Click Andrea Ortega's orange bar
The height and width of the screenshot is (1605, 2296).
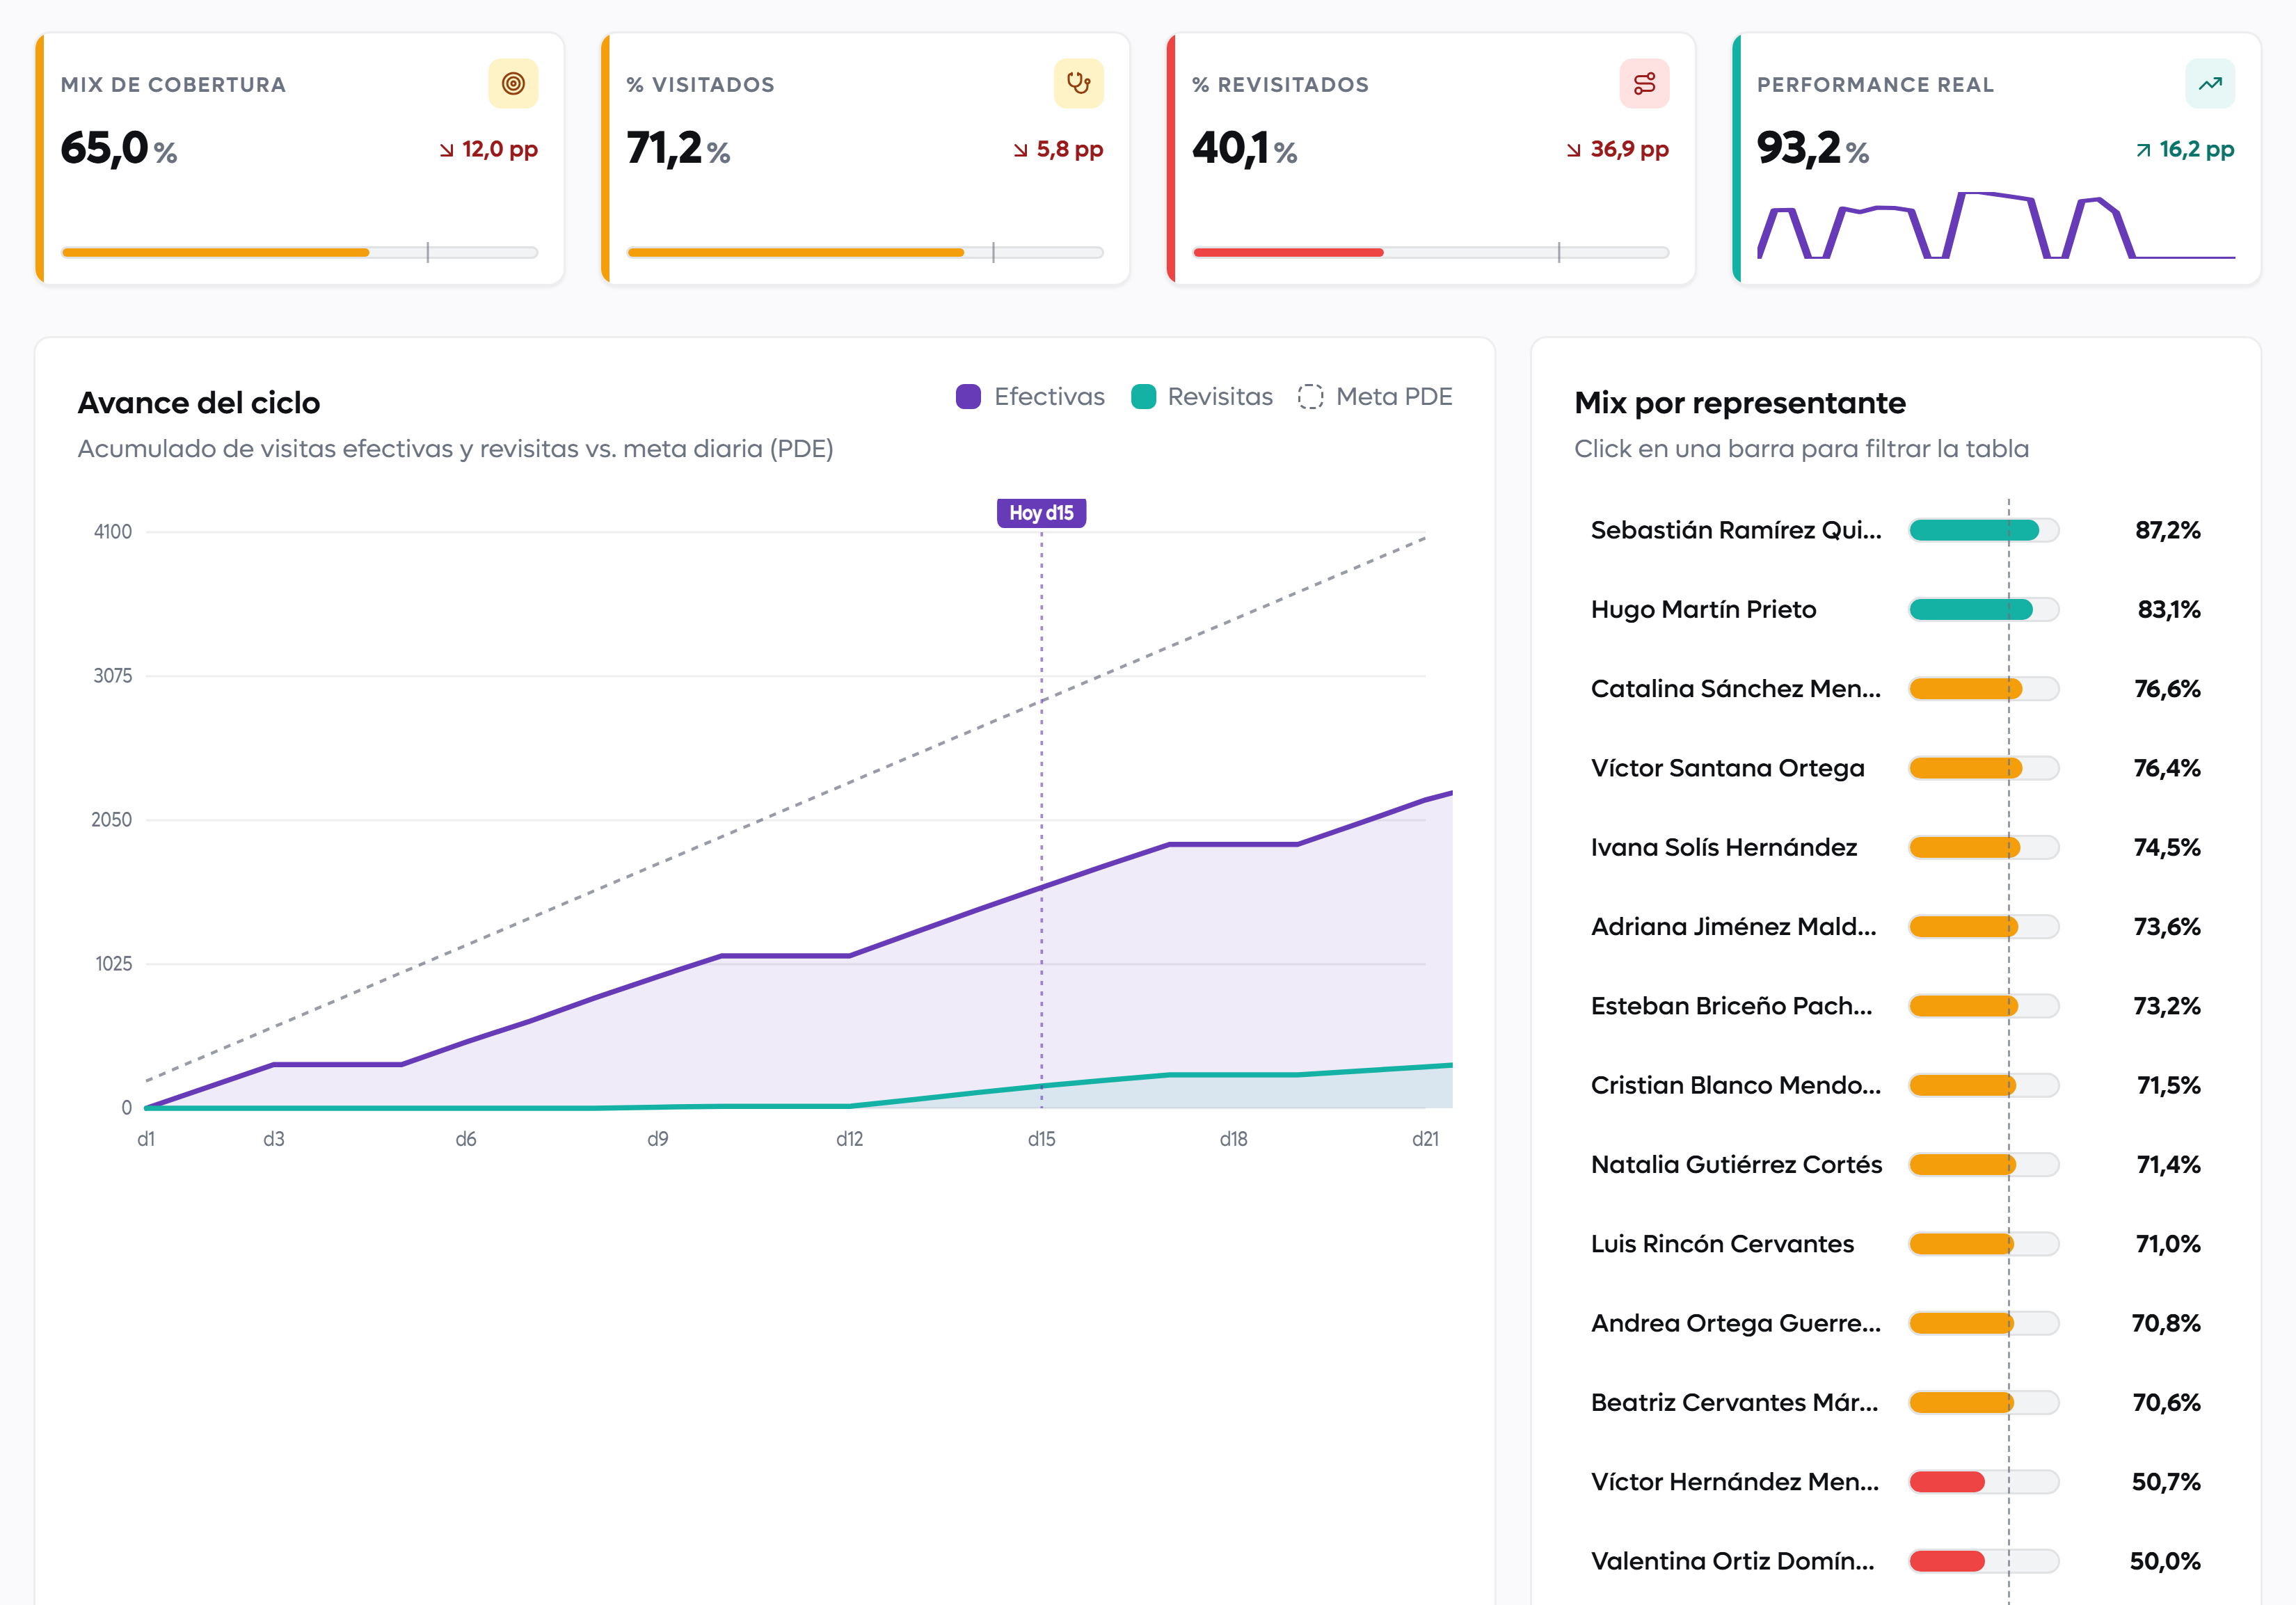[1983, 1323]
